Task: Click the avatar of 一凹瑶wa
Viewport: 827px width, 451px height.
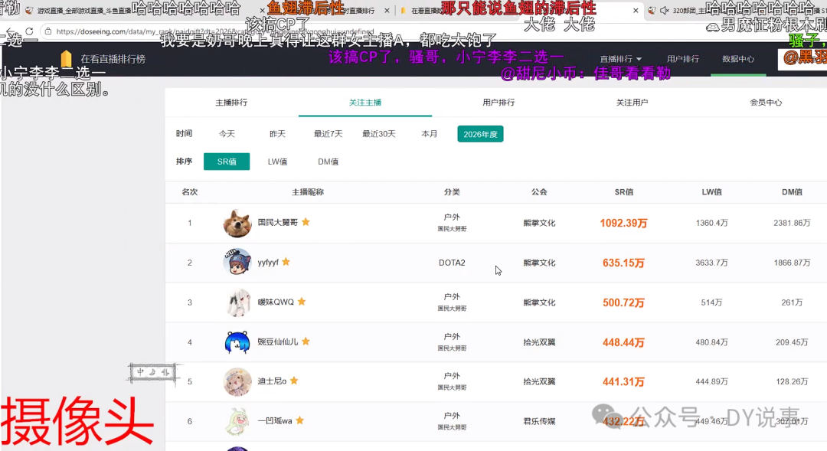Action: click(x=237, y=421)
